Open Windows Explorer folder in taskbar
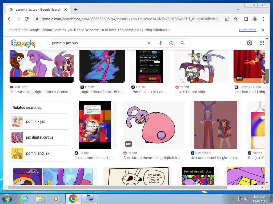The image size is (273, 204). [x=40, y=199]
